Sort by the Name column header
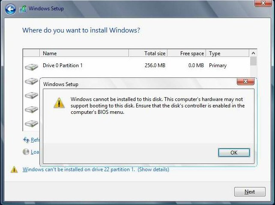Screen dimensions: 275x205 pyautogui.click(x=84, y=53)
